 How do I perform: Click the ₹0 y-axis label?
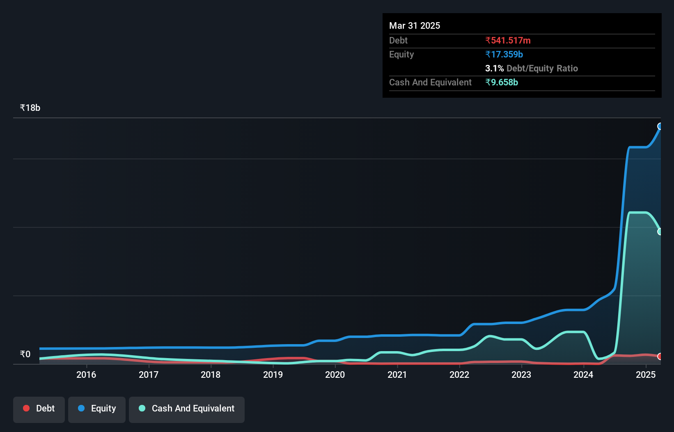pyautogui.click(x=25, y=354)
